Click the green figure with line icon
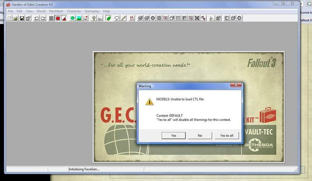This screenshot has height=181, width=312. [212, 18]
